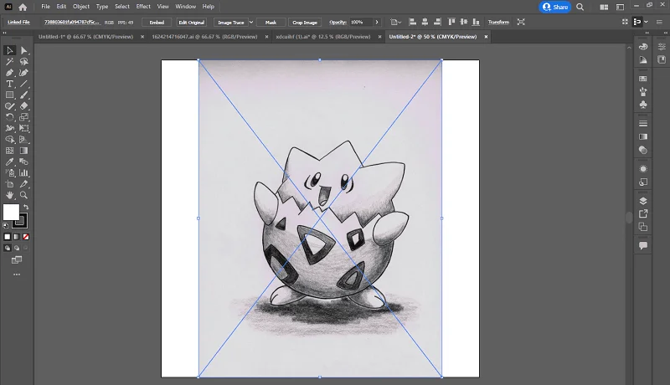Open the Object menu
The image size is (670, 385).
(x=81, y=7)
